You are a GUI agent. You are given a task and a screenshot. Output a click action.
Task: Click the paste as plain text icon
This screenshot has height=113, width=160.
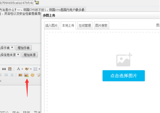click(x=10, y=69)
